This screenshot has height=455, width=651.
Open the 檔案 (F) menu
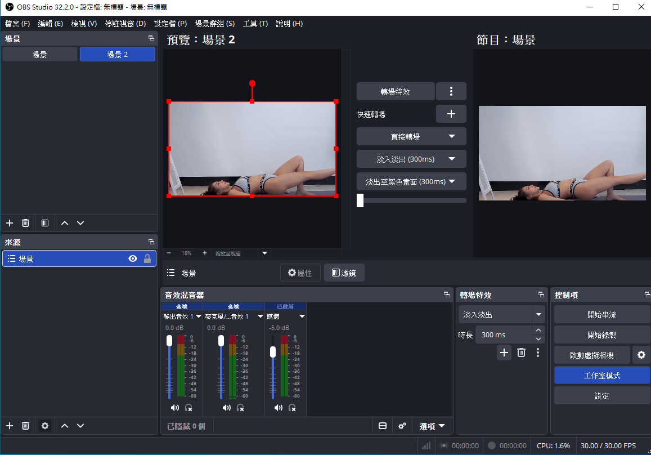[17, 24]
